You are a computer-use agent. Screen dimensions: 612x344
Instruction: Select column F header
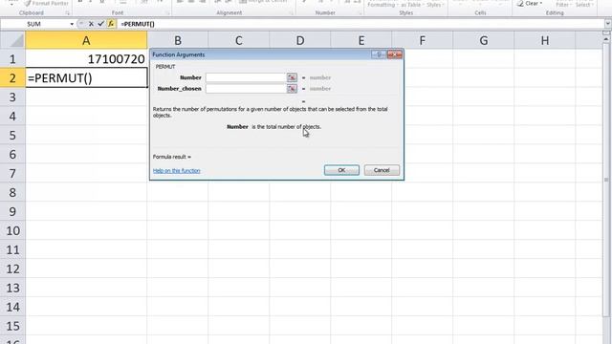(x=423, y=40)
